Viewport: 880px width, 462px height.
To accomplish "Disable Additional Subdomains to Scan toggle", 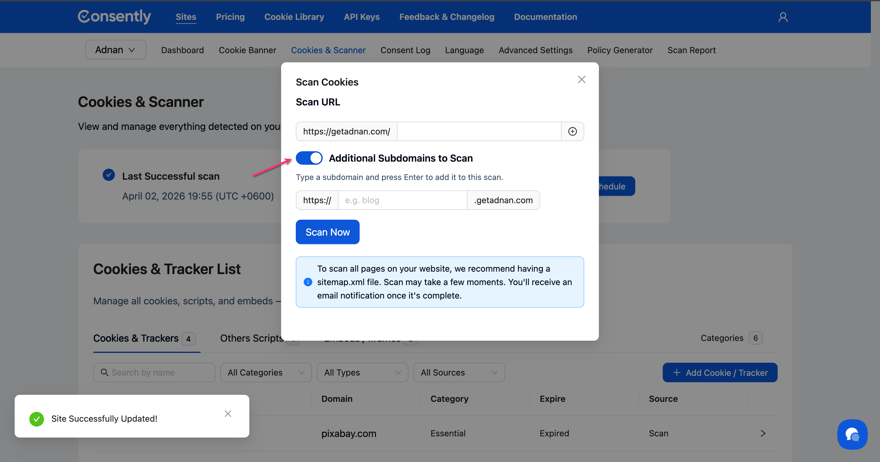I will [x=309, y=158].
